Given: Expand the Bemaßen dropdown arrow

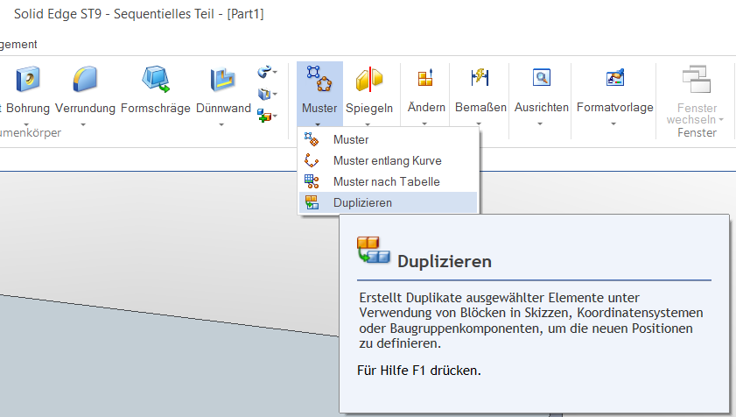Looking at the screenshot, I should click(479, 124).
